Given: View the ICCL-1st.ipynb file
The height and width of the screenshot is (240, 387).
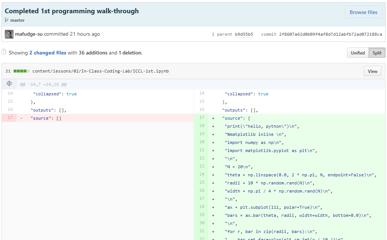Looking at the screenshot, I should coord(372,71).
